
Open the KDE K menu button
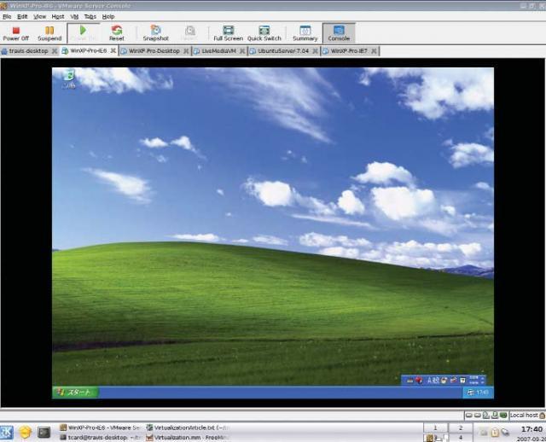(x=7, y=433)
